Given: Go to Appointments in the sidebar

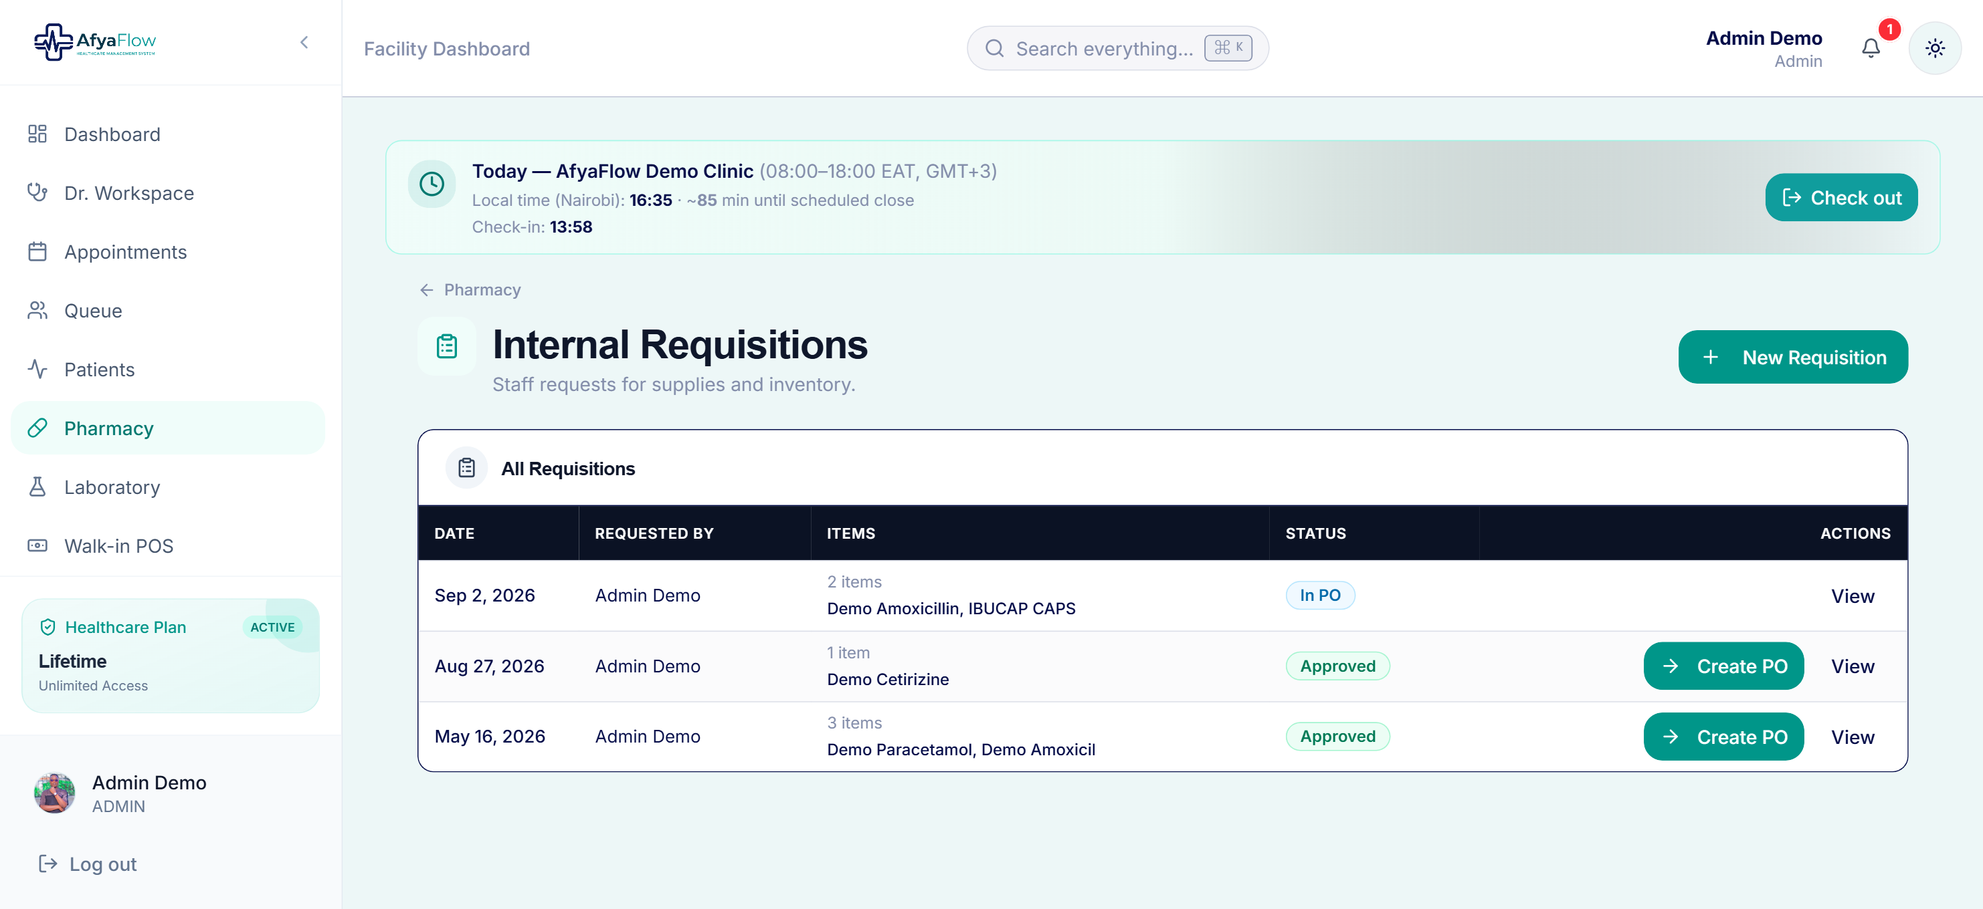Looking at the screenshot, I should (167, 251).
